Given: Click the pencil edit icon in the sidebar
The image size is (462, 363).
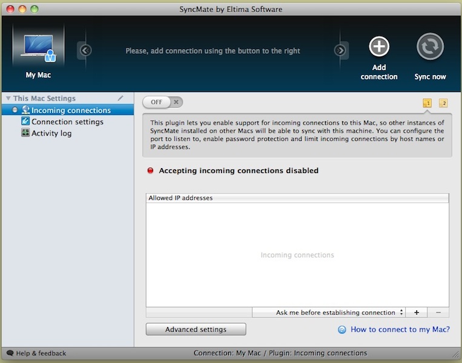Looking at the screenshot, I should pyautogui.click(x=121, y=98).
